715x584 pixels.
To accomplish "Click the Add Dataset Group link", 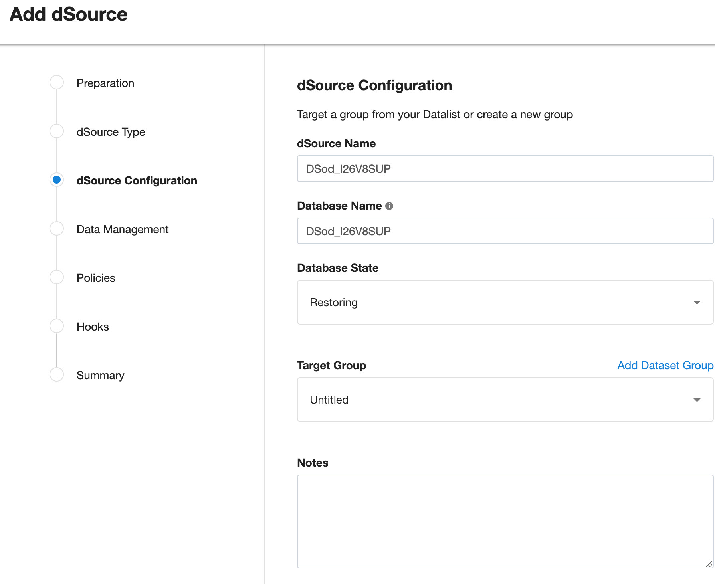I will tap(665, 365).
